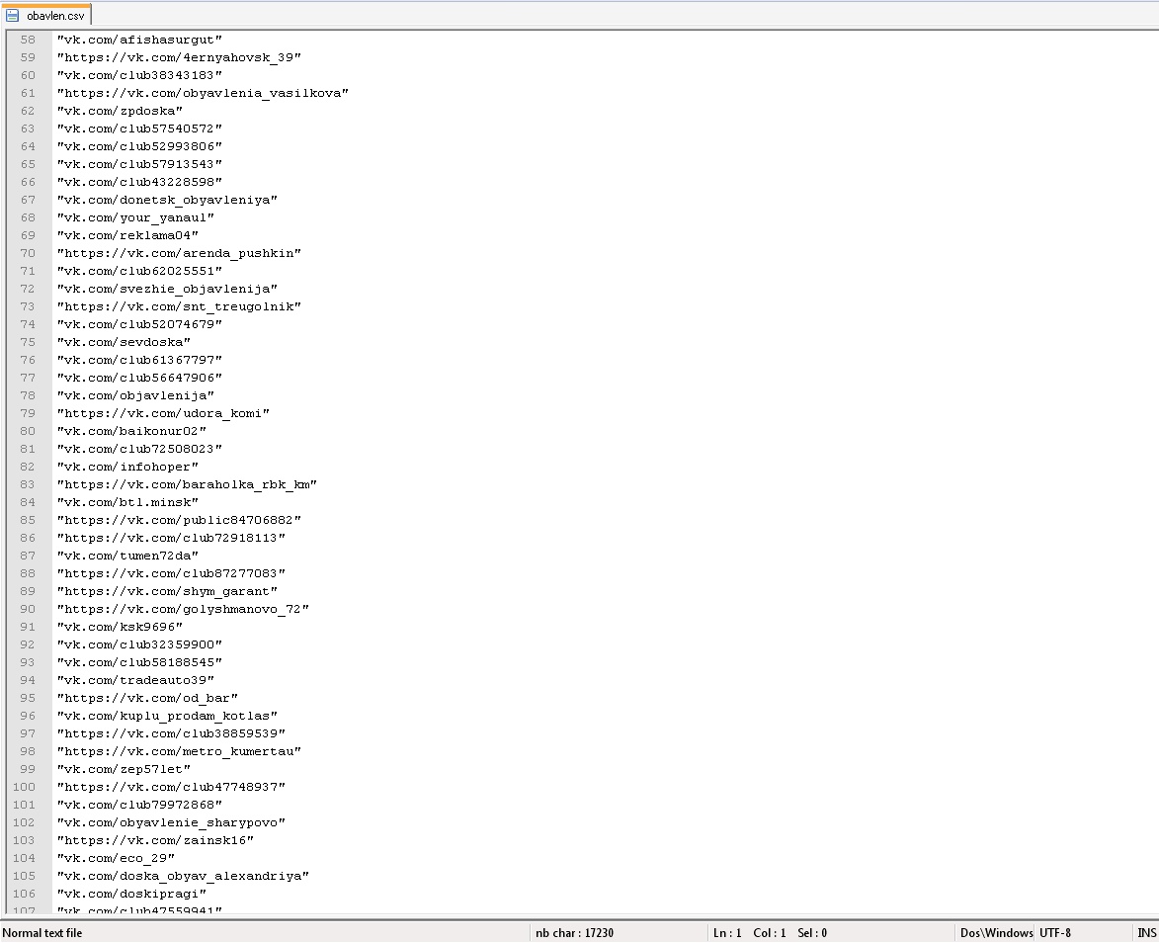Click line "https://vk.com/snt_treugolnik"
The height and width of the screenshot is (943, 1159).
pos(179,306)
